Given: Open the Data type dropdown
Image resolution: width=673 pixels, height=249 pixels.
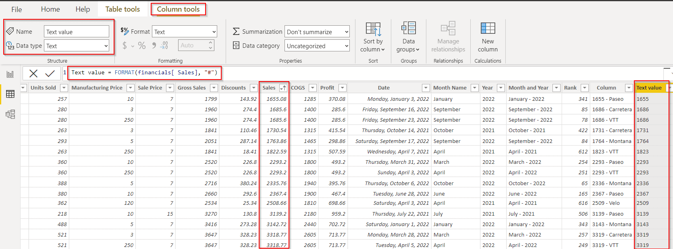Looking at the screenshot, I should (x=77, y=46).
